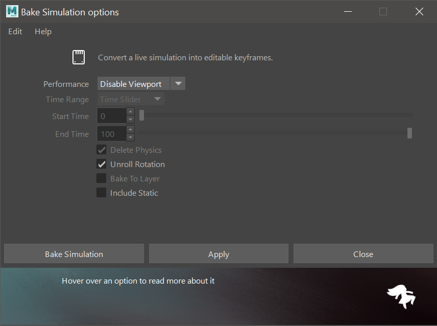
Task: Toggle the Bake To Layer checkbox
Action: (102, 179)
